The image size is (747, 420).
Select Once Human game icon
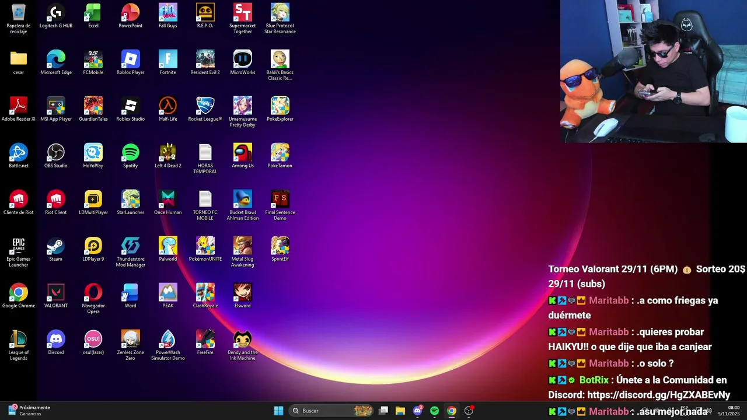[x=168, y=202]
